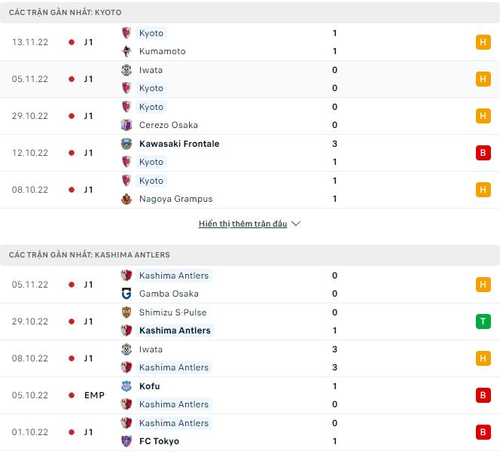503x454 pixels.
Task: Click the red B badge for Kofu match
Action: click(483, 395)
